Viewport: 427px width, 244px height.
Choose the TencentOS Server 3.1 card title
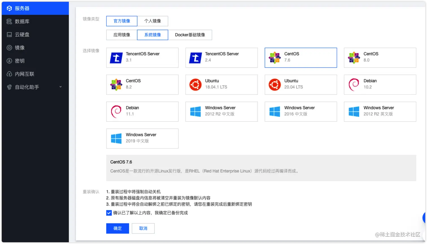coord(143,54)
